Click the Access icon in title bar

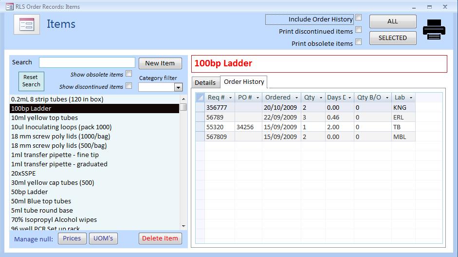[x=9, y=7]
